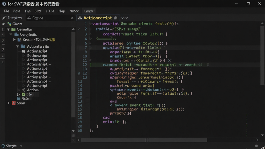Open the Role menu
265x149 pixels.
(17, 11)
